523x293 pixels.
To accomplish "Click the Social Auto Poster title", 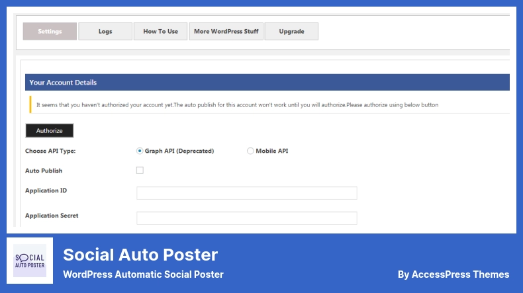I will click(140, 255).
